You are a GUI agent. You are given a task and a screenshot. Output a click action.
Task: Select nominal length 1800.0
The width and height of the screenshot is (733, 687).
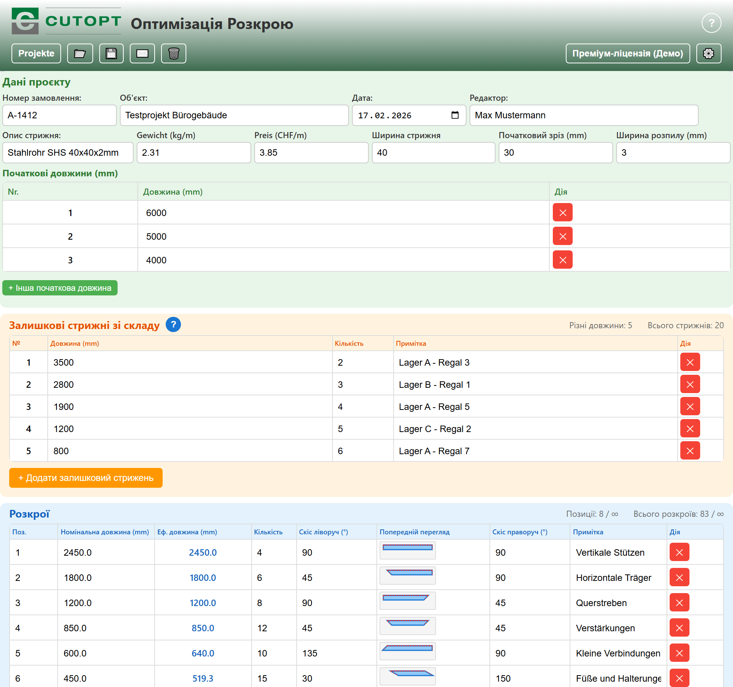pos(106,577)
